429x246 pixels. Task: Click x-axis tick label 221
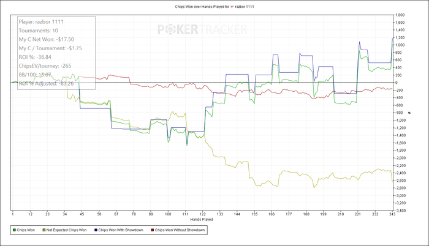(357, 214)
